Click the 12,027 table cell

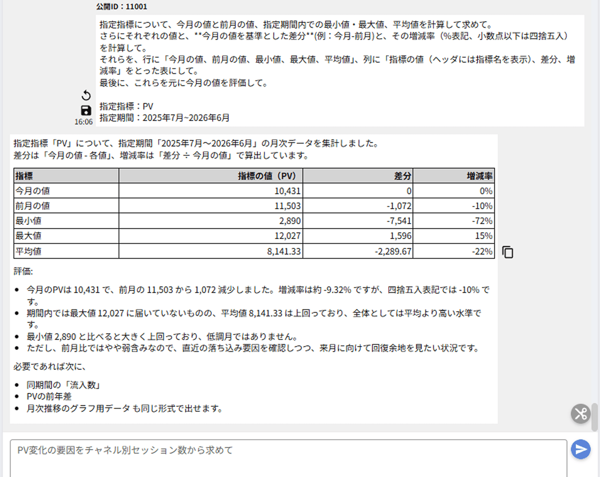211,236
